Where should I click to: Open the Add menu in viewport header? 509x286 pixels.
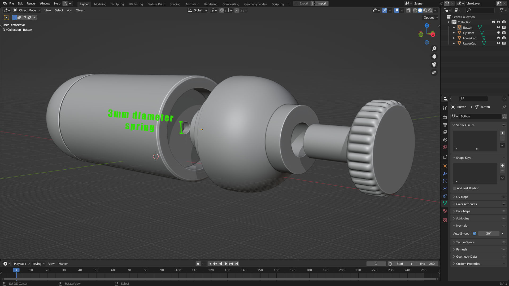point(69,10)
